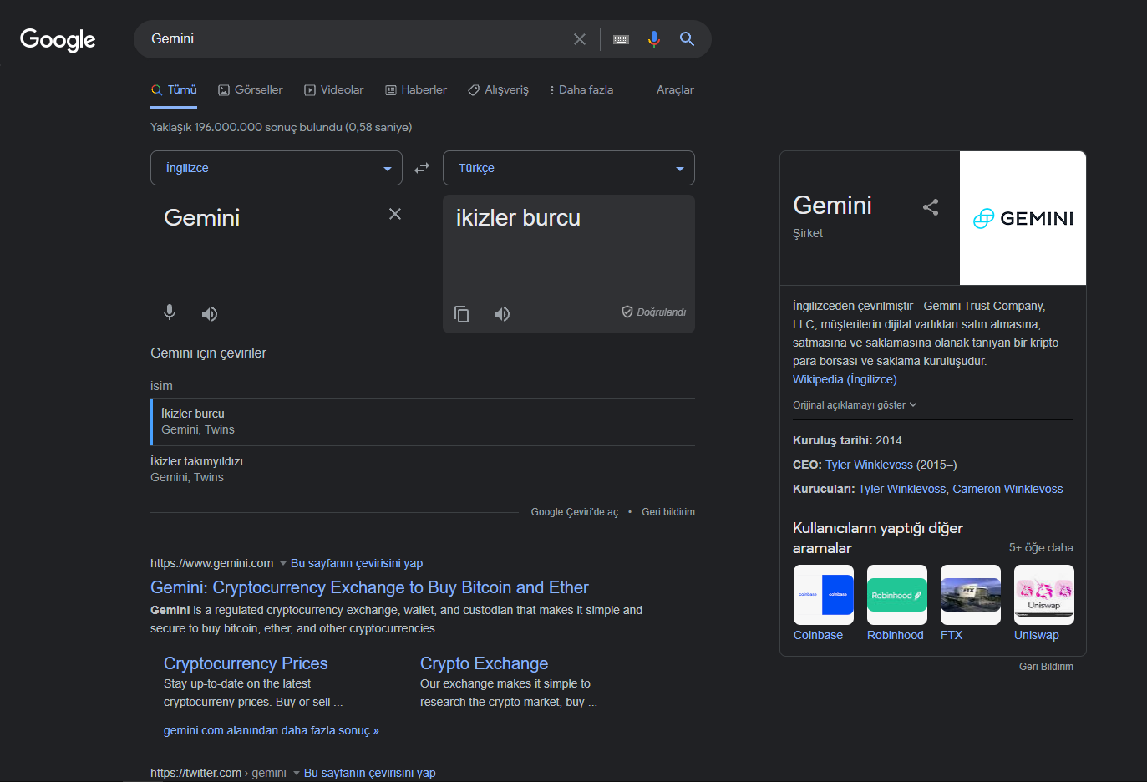The image size is (1147, 782).
Task: Open the İngilizce source language dropdown
Action: [277, 168]
